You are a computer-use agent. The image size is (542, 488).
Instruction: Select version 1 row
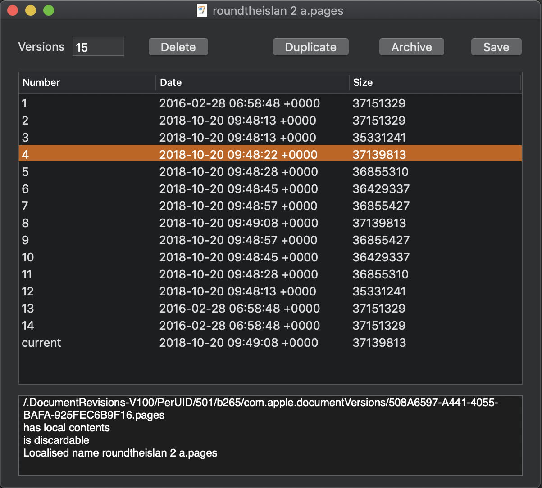[270, 103]
